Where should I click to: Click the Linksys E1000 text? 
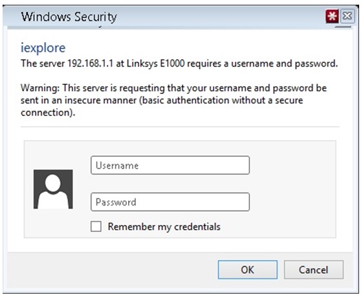pyautogui.click(x=156, y=64)
